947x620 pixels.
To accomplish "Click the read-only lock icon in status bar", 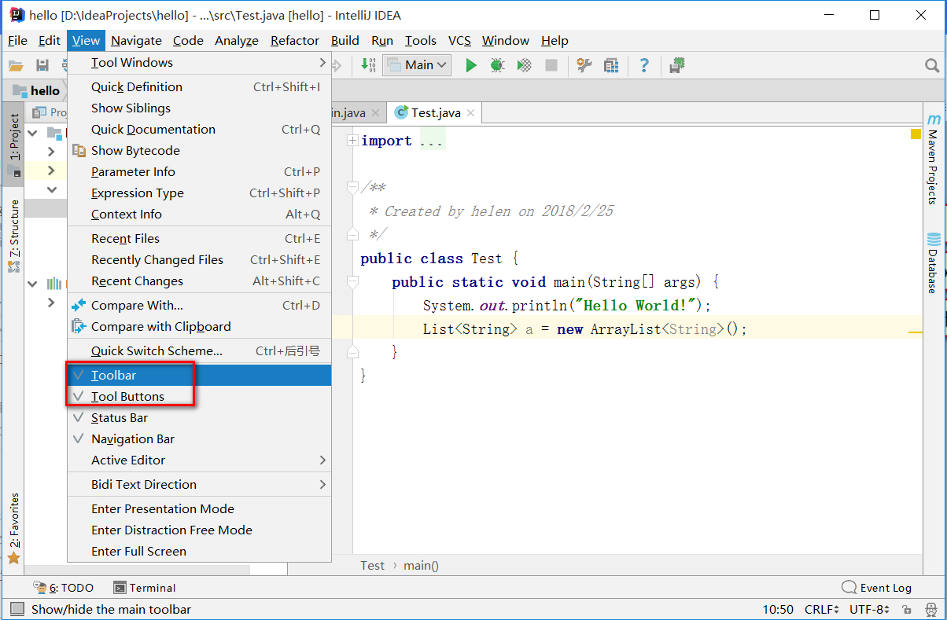I will point(907,610).
